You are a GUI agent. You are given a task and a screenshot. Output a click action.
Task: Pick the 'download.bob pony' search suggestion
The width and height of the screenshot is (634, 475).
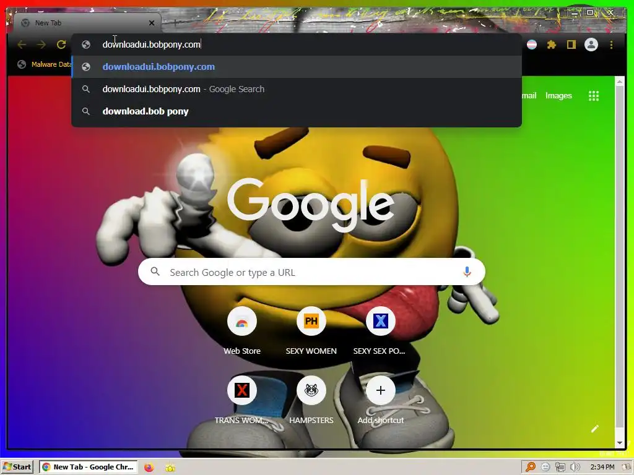click(x=297, y=111)
